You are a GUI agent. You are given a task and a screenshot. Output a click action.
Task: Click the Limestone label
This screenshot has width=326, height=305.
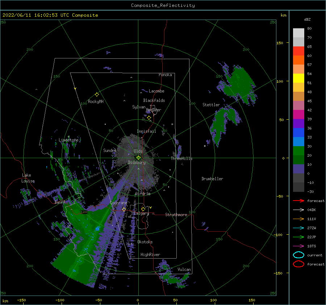tap(68, 140)
